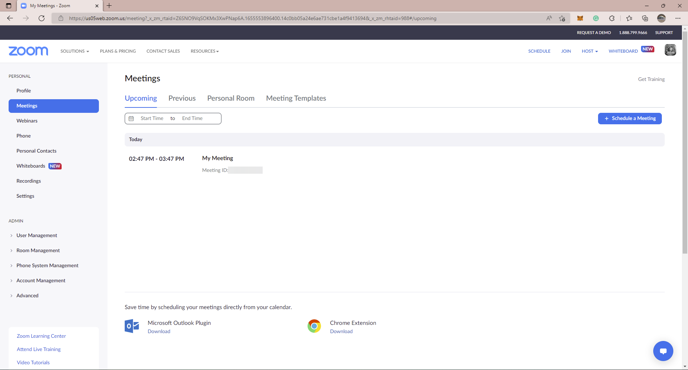688x370 pixels.
Task: Close the My Meetings - Zoom tab
Action: coord(97,6)
